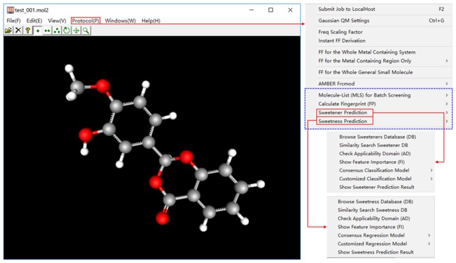Activate the green rotate tool

coord(66,31)
